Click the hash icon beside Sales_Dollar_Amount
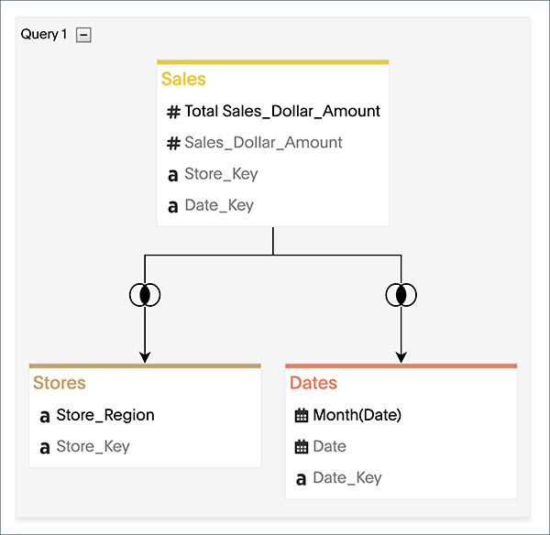 [x=173, y=143]
